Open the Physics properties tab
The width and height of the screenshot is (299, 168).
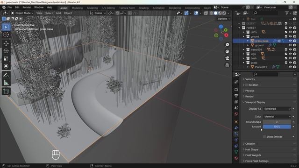pos(236,140)
